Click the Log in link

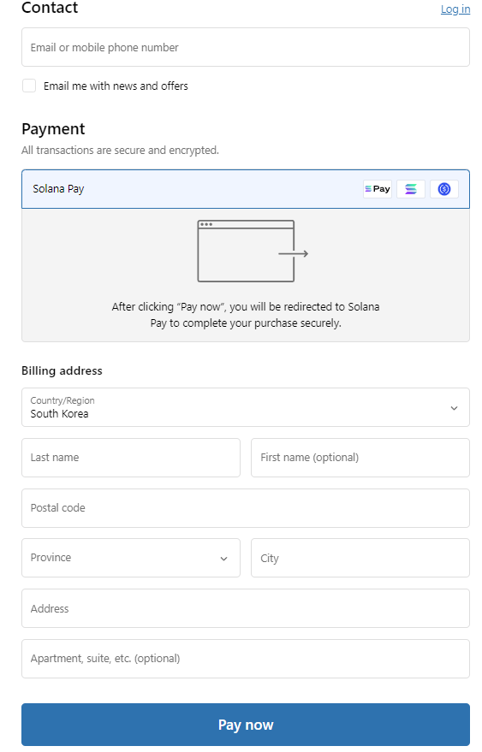pos(455,9)
